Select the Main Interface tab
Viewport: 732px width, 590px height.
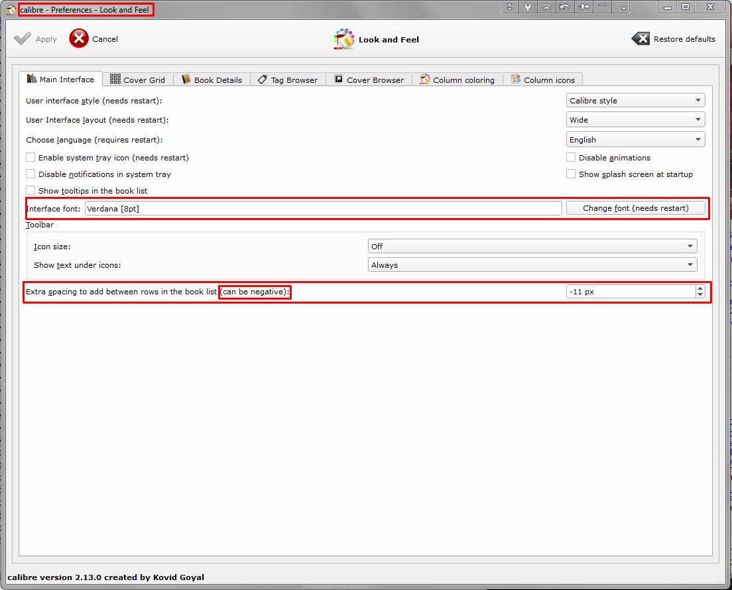[61, 79]
